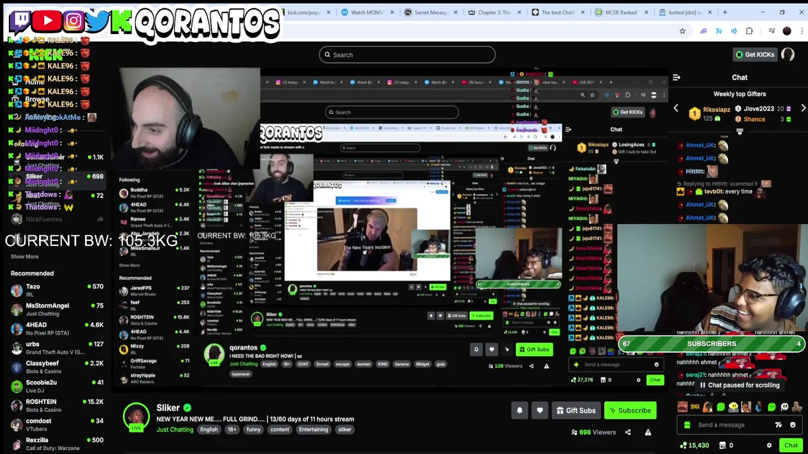
Task: Switch to the Secret Message browser tab
Action: [431, 12]
